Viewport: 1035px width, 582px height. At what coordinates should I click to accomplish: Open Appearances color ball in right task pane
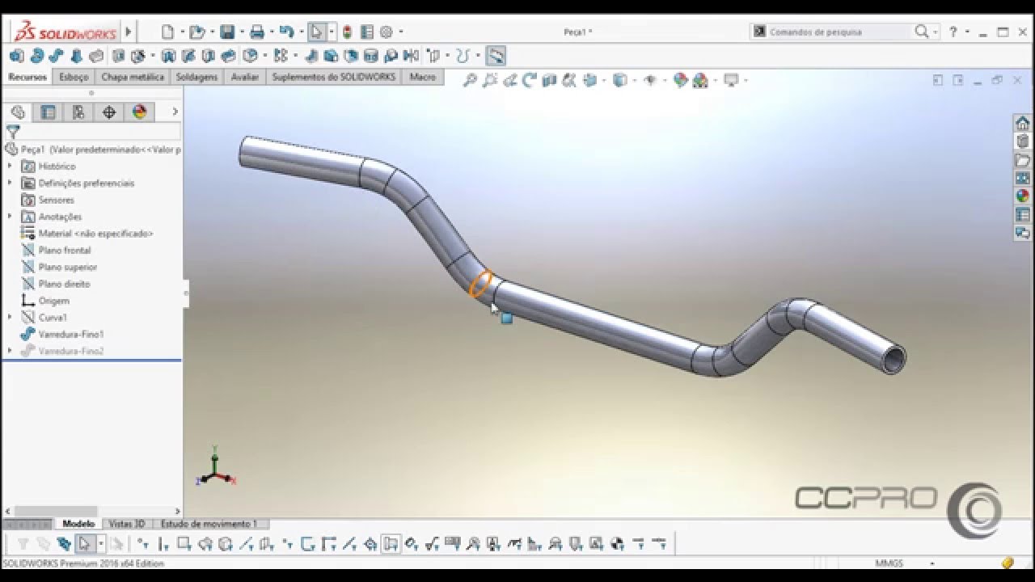coord(1023,196)
